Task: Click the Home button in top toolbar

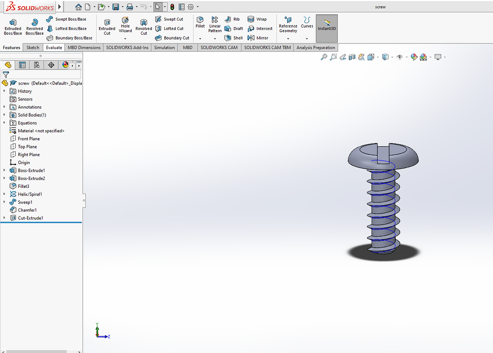Action: point(78,7)
